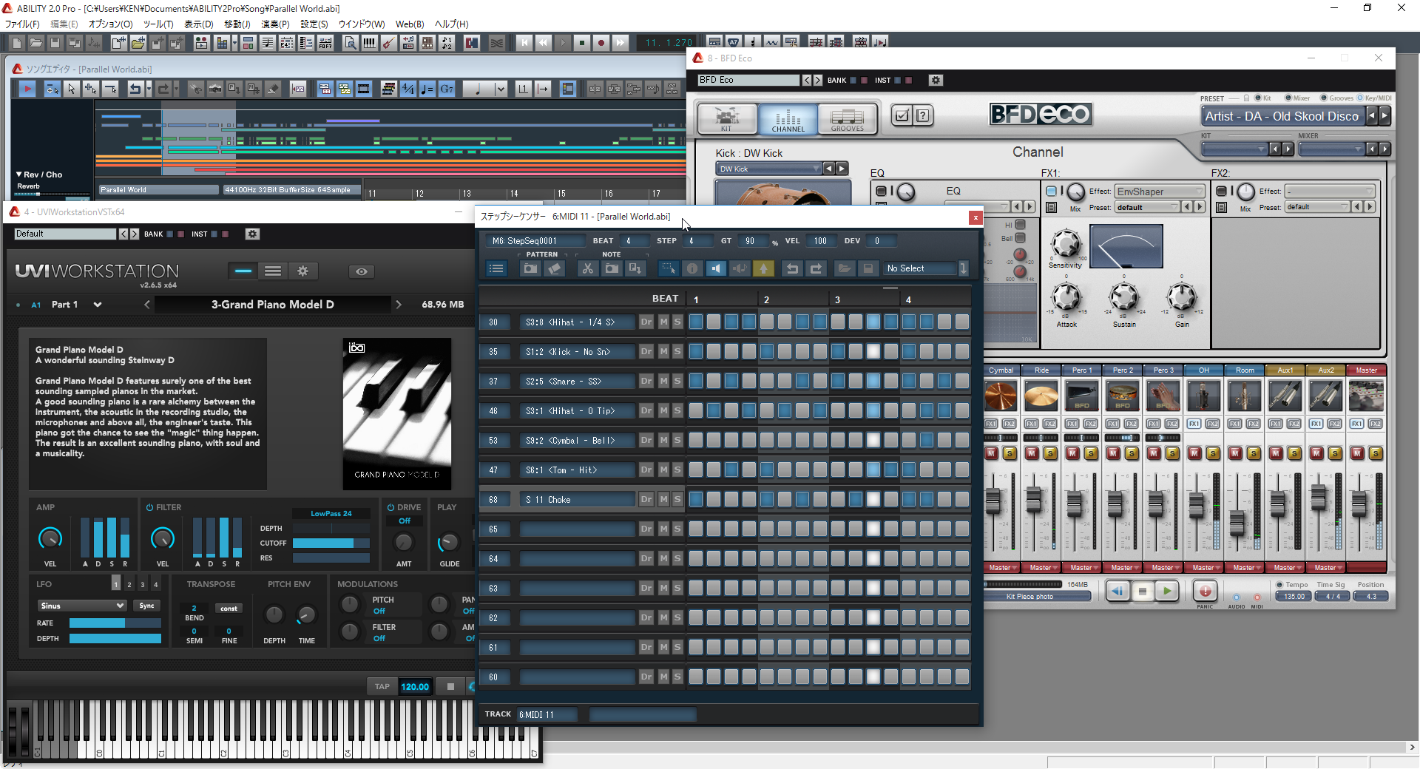
Task: Click the pattern list icon in Step Sequencer
Action: click(x=496, y=268)
